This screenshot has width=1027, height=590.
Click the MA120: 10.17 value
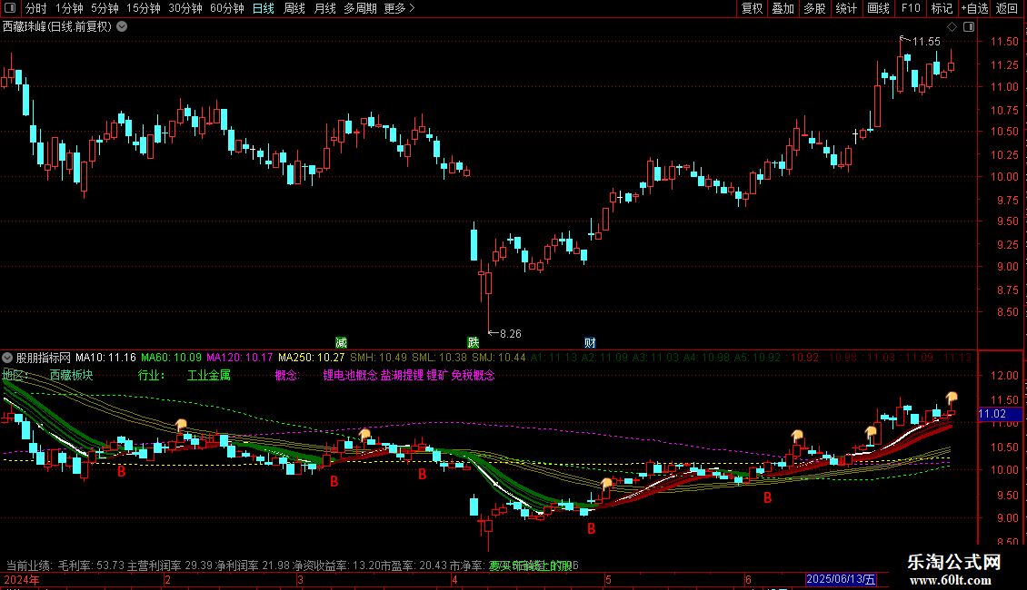tap(240, 358)
